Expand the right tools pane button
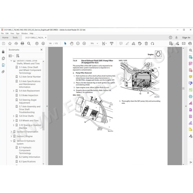The height and width of the screenshot is (193, 193). pyautogui.click(x=191, y=162)
